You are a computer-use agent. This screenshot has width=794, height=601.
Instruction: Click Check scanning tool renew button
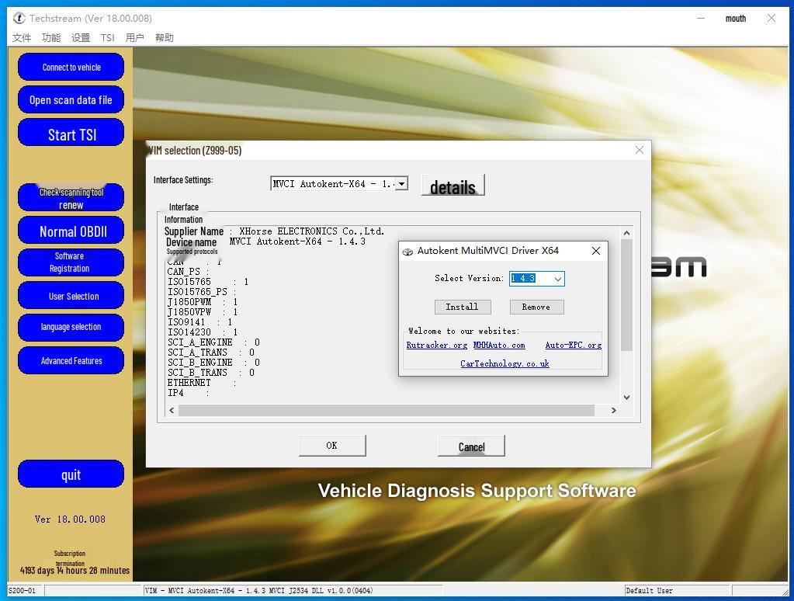coord(71,198)
